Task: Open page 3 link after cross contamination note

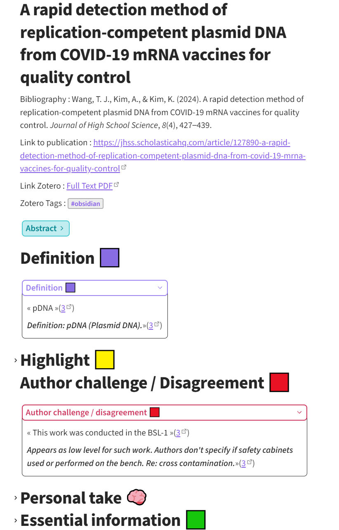Action: coord(243,463)
